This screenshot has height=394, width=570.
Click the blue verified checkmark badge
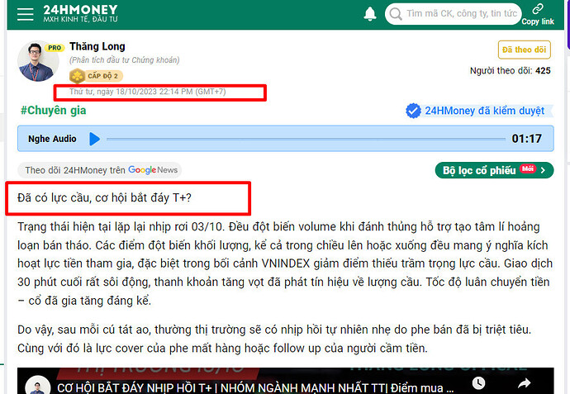pos(413,111)
